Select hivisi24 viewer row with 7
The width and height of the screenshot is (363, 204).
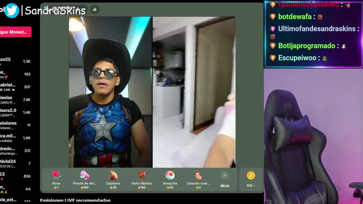click(x=16, y=163)
